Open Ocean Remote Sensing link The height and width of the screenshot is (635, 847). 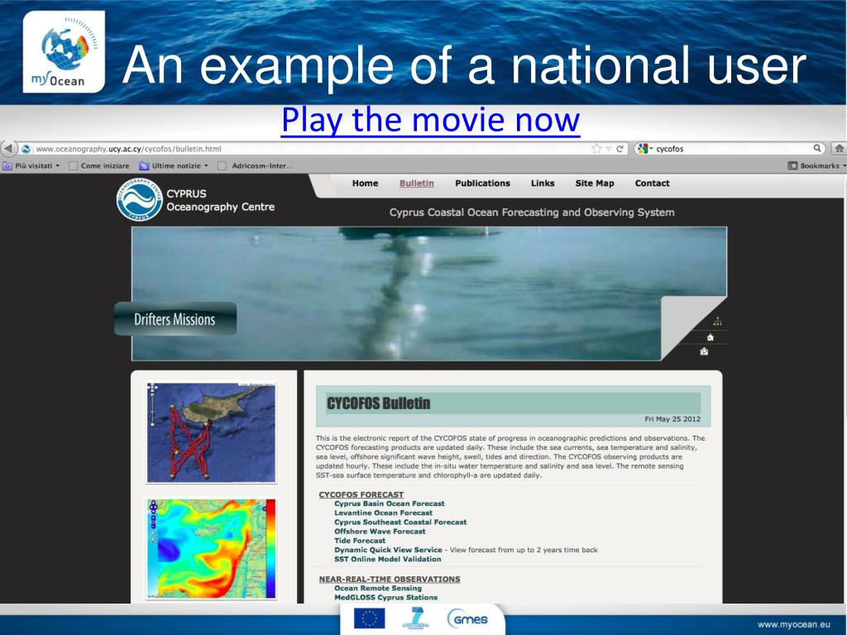coord(377,588)
